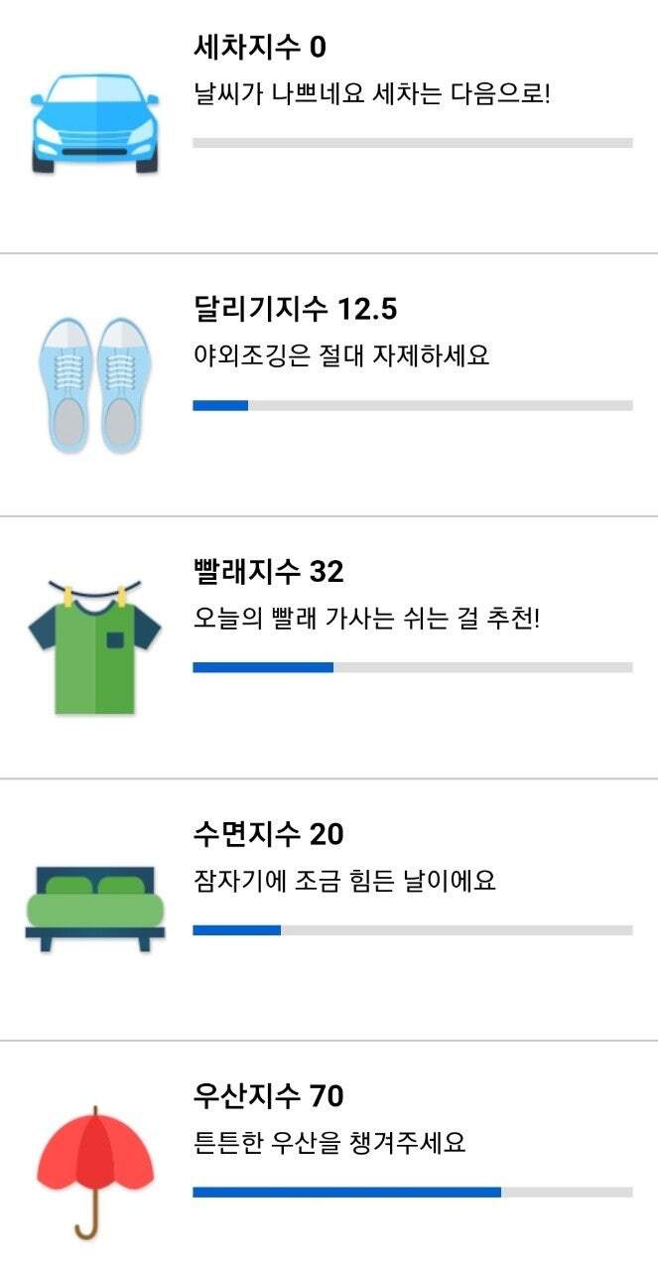The height and width of the screenshot is (1271, 658).
Task: Click the 빨래지수 progress bar
Action: point(412,667)
